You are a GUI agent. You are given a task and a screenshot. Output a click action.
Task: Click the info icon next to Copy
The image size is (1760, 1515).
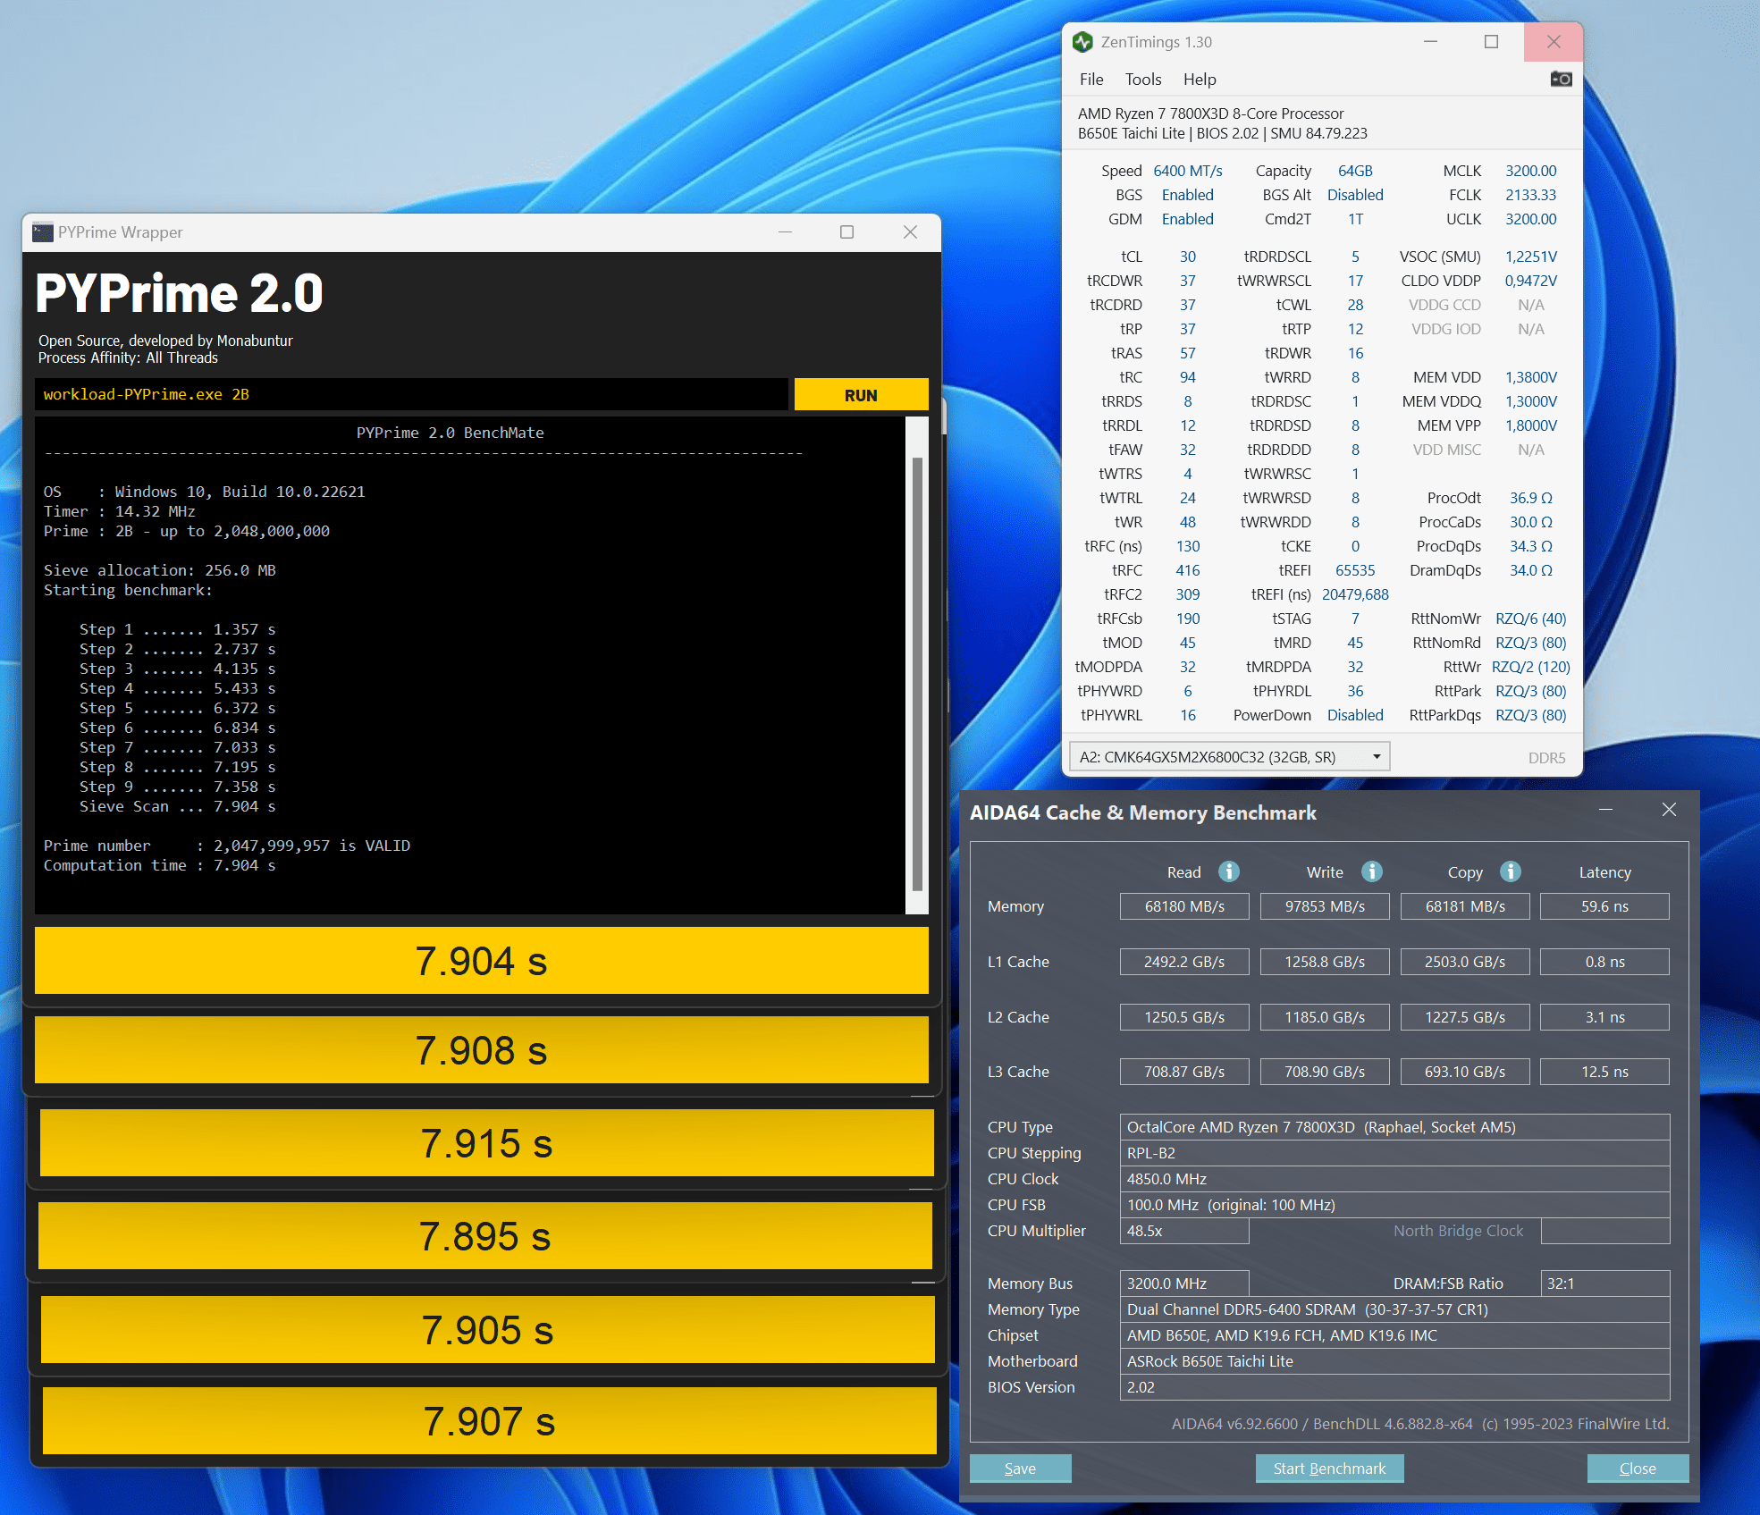1511,871
